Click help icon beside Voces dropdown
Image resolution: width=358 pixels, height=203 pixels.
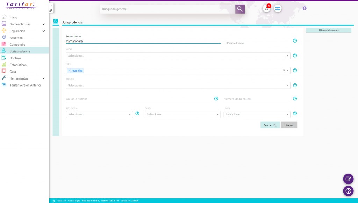pos(295,55)
